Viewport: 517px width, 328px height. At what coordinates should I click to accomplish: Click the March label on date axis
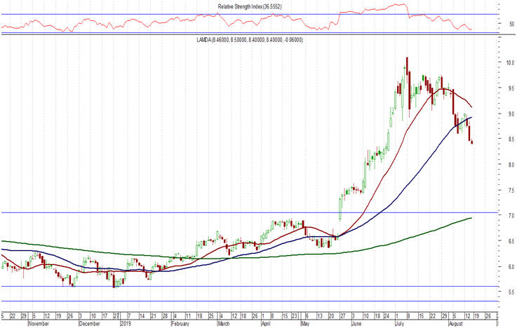(224, 324)
